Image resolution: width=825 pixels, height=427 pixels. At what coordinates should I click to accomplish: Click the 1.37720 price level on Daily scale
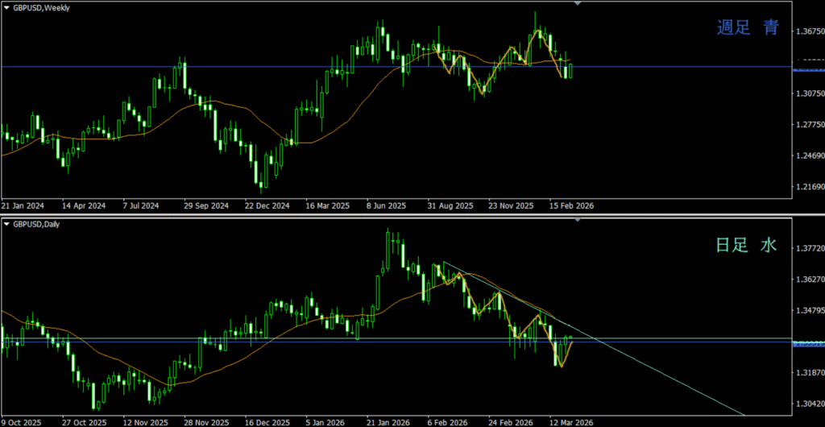pos(808,249)
